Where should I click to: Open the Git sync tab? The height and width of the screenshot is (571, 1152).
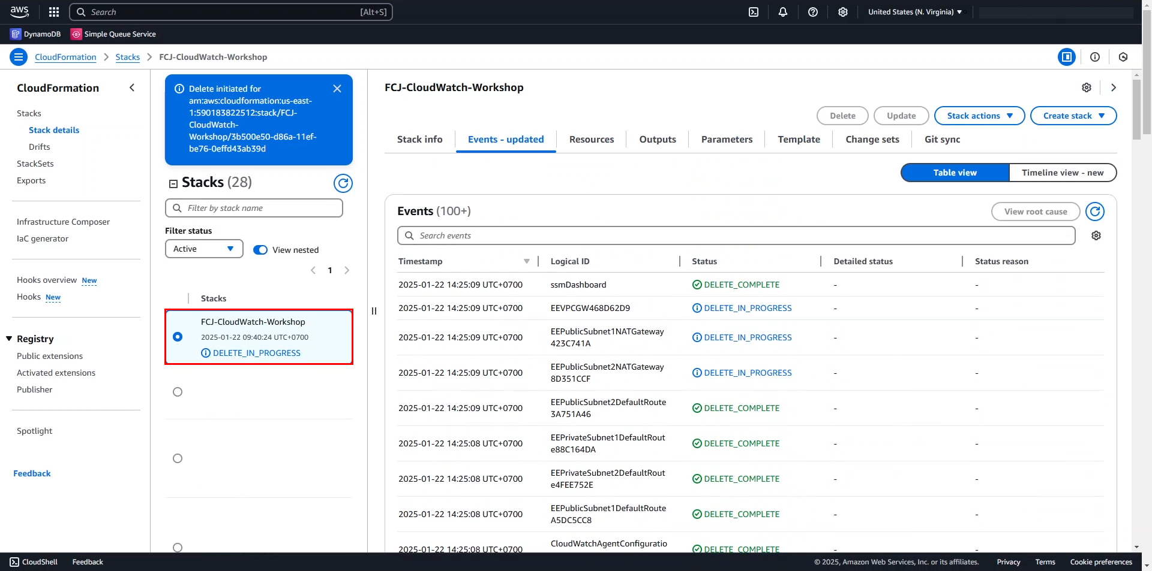click(942, 139)
